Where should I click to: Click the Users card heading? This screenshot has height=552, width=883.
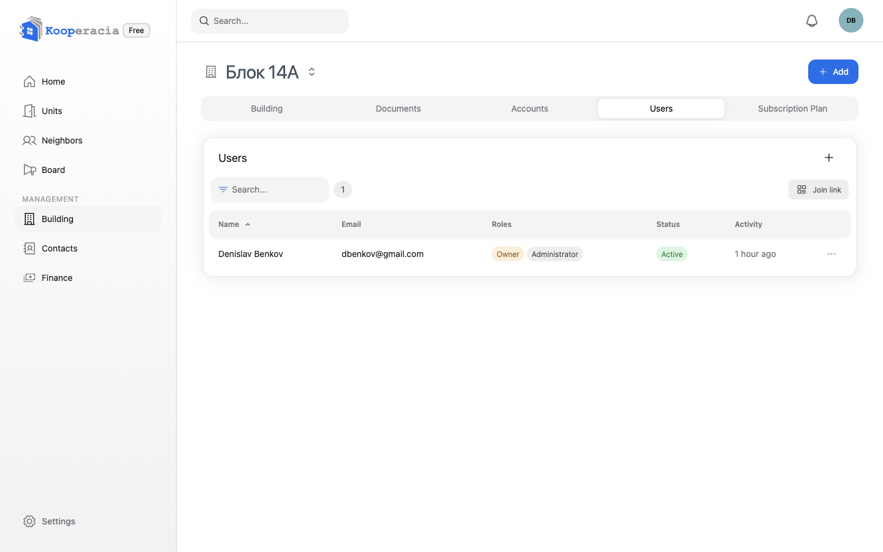click(232, 158)
